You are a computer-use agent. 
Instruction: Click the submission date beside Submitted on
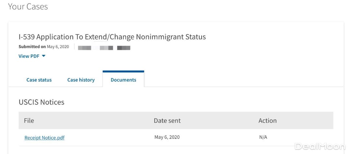[58, 47]
